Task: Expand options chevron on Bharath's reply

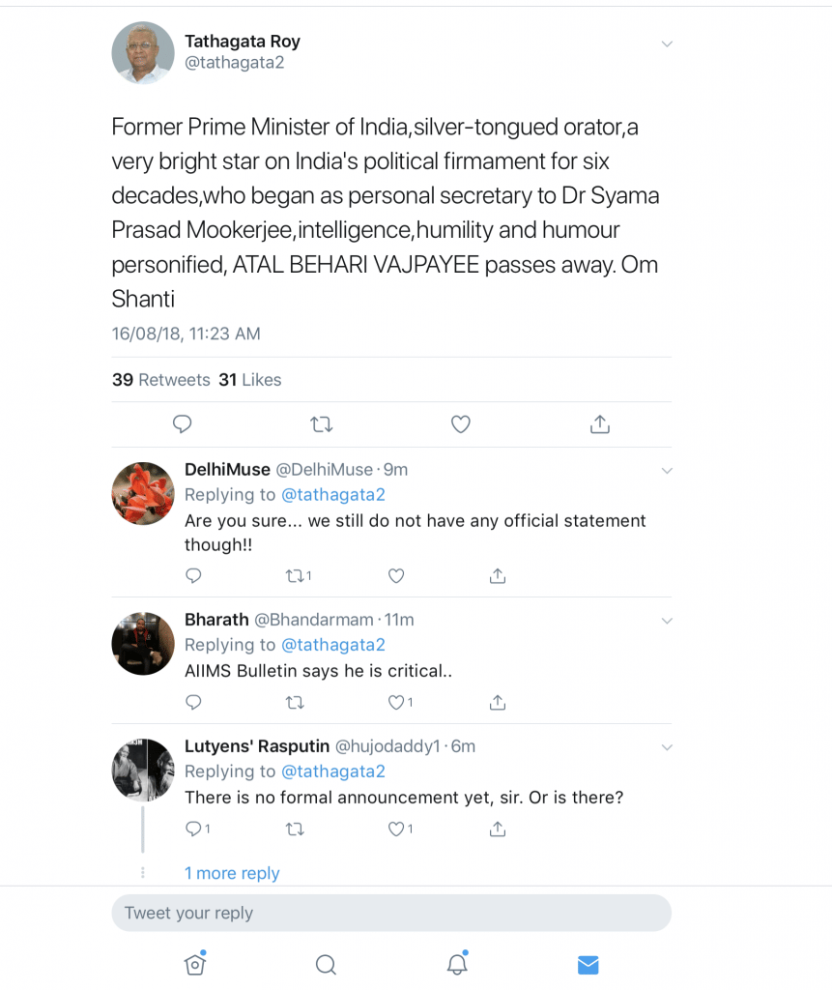Action: tap(666, 621)
